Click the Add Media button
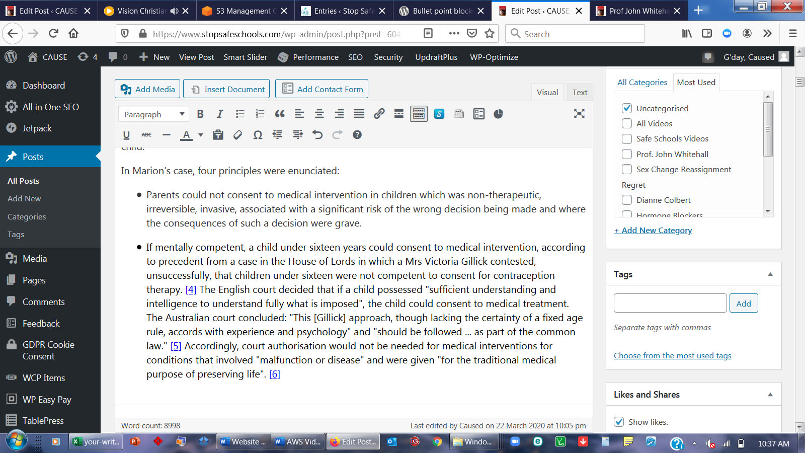Image resolution: width=805 pixels, height=453 pixels. (x=148, y=89)
